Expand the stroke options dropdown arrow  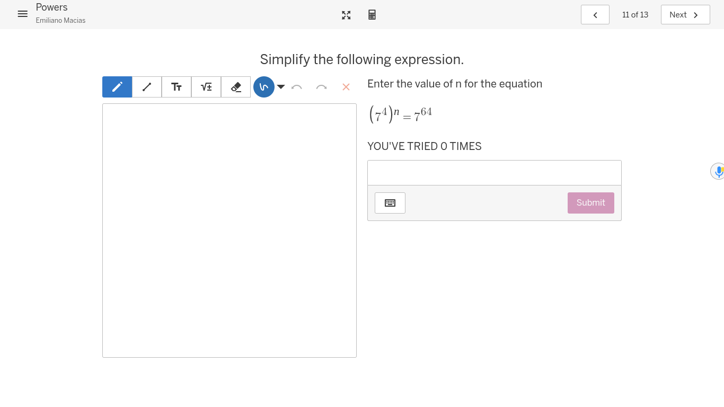point(281,87)
